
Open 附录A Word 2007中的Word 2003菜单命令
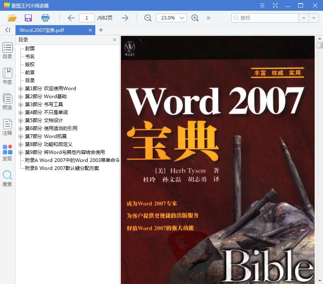[72, 160]
